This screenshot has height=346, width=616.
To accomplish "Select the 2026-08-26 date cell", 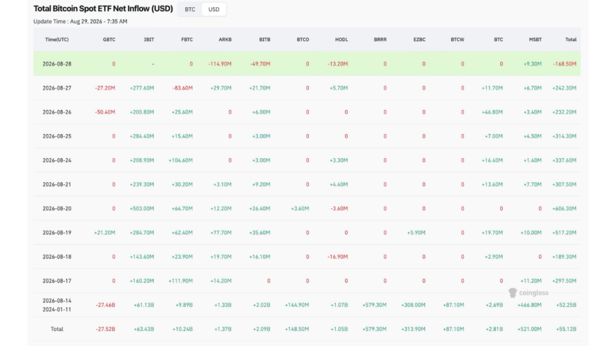I will click(57, 112).
